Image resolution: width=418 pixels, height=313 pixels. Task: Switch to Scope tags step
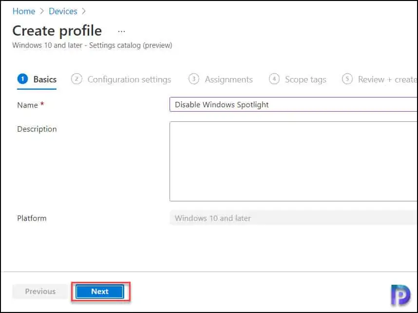click(x=298, y=79)
